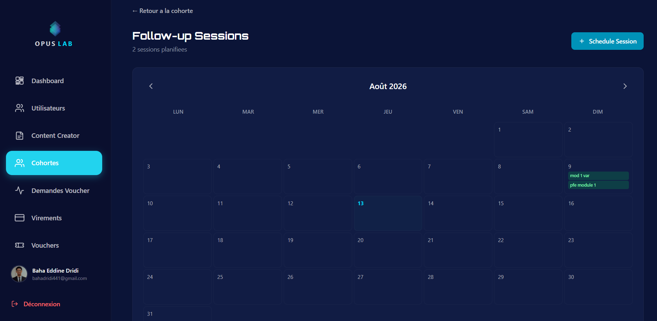This screenshot has width=657, height=321.
Task: Go to previous month with left chevron
Action: click(x=151, y=86)
